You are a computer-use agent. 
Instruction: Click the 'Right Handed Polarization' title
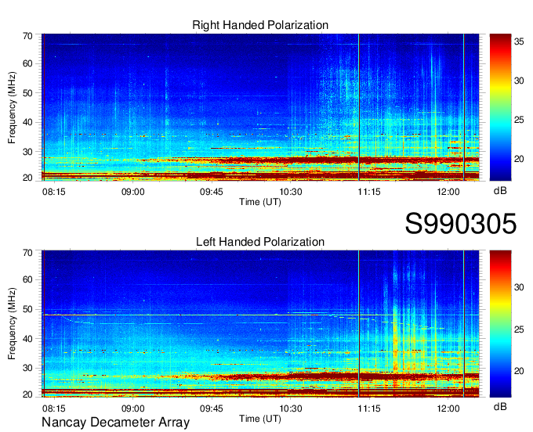tap(260, 25)
